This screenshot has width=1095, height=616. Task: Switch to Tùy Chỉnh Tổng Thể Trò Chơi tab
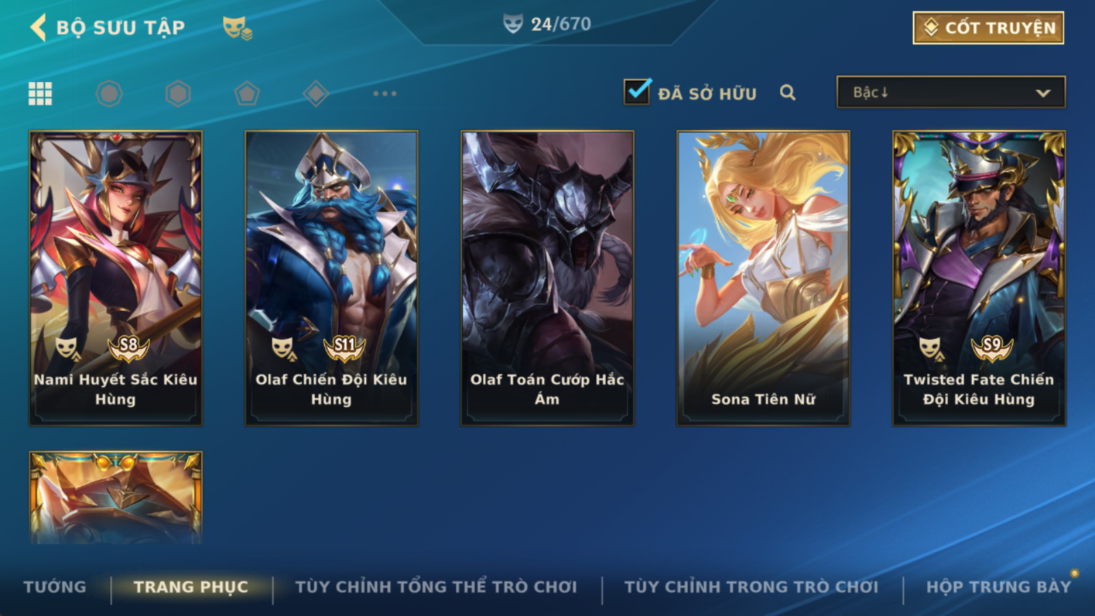click(436, 587)
